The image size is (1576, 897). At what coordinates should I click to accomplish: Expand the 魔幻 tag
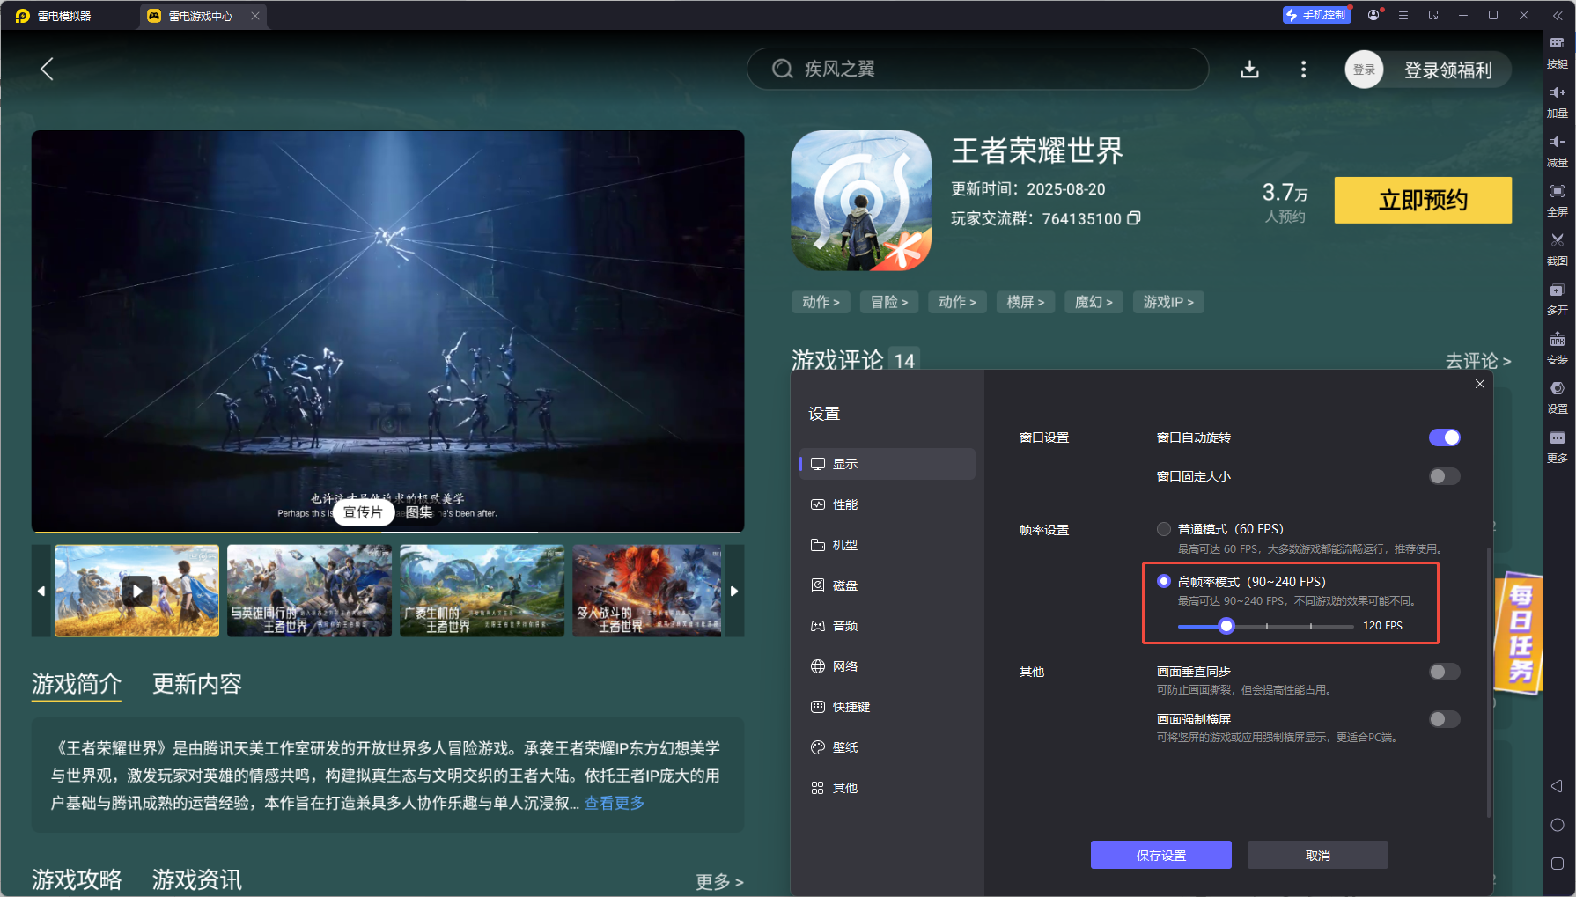[x=1094, y=302]
